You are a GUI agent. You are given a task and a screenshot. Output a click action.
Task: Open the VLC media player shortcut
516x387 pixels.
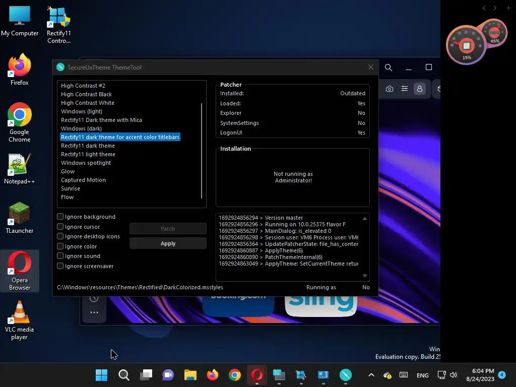pyautogui.click(x=20, y=320)
